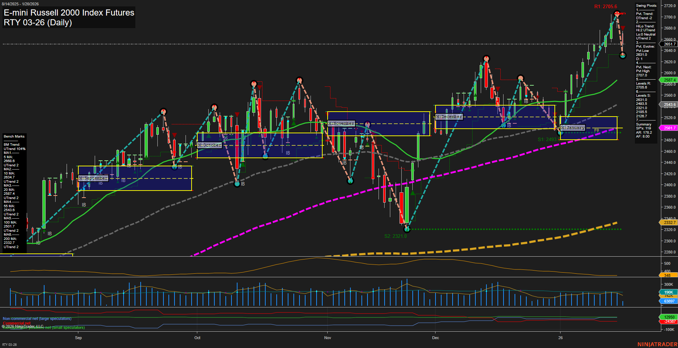Click the red inverted triangle near the latest 2680 high
Viewport: 678px width, 348px height.
[623, 28]
